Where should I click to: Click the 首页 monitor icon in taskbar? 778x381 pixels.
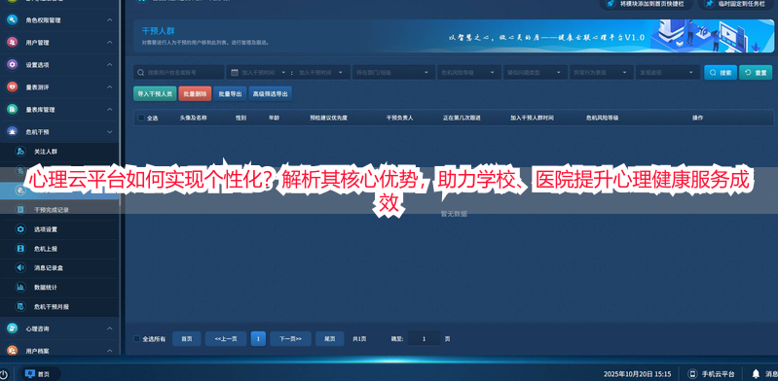tap(30, 374)
